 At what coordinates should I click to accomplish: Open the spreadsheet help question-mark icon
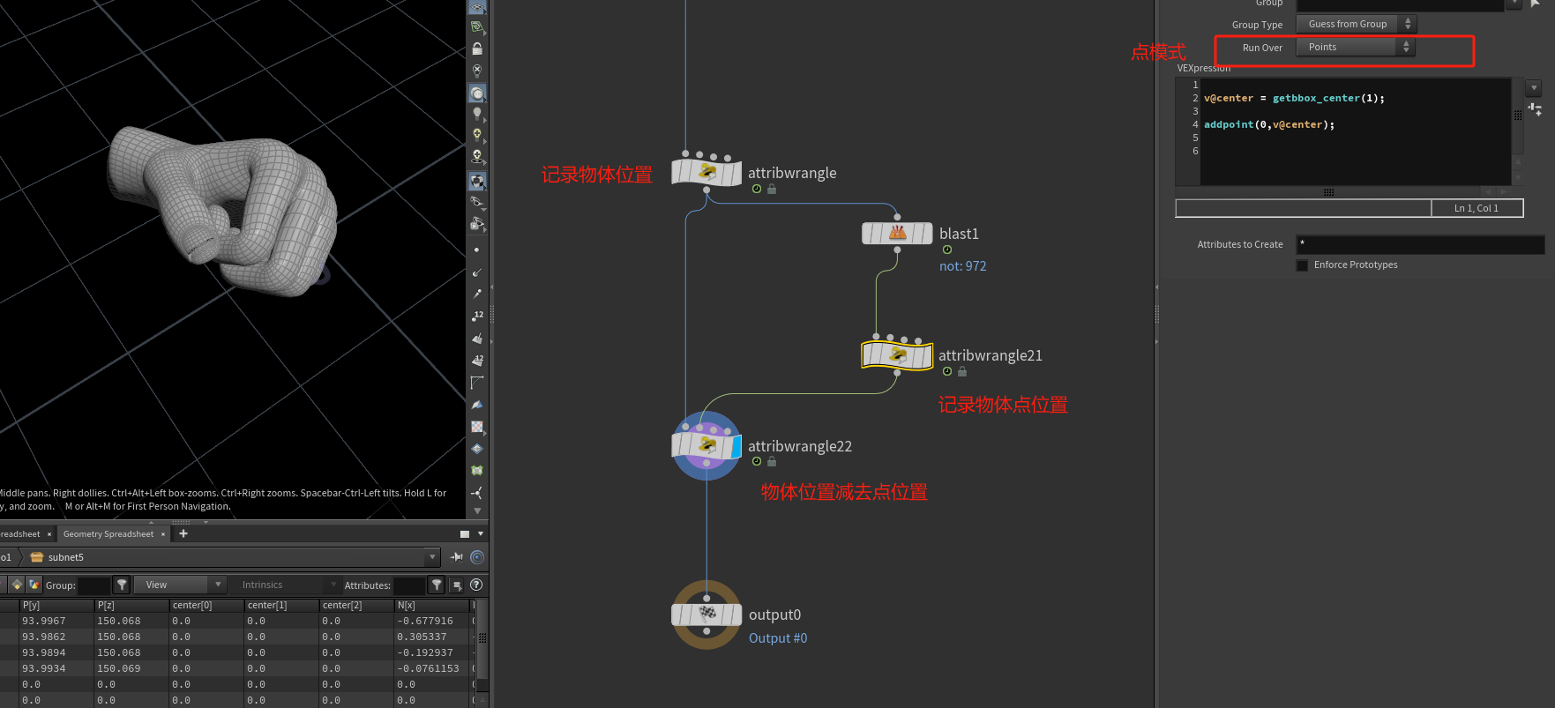click(476, 585)
